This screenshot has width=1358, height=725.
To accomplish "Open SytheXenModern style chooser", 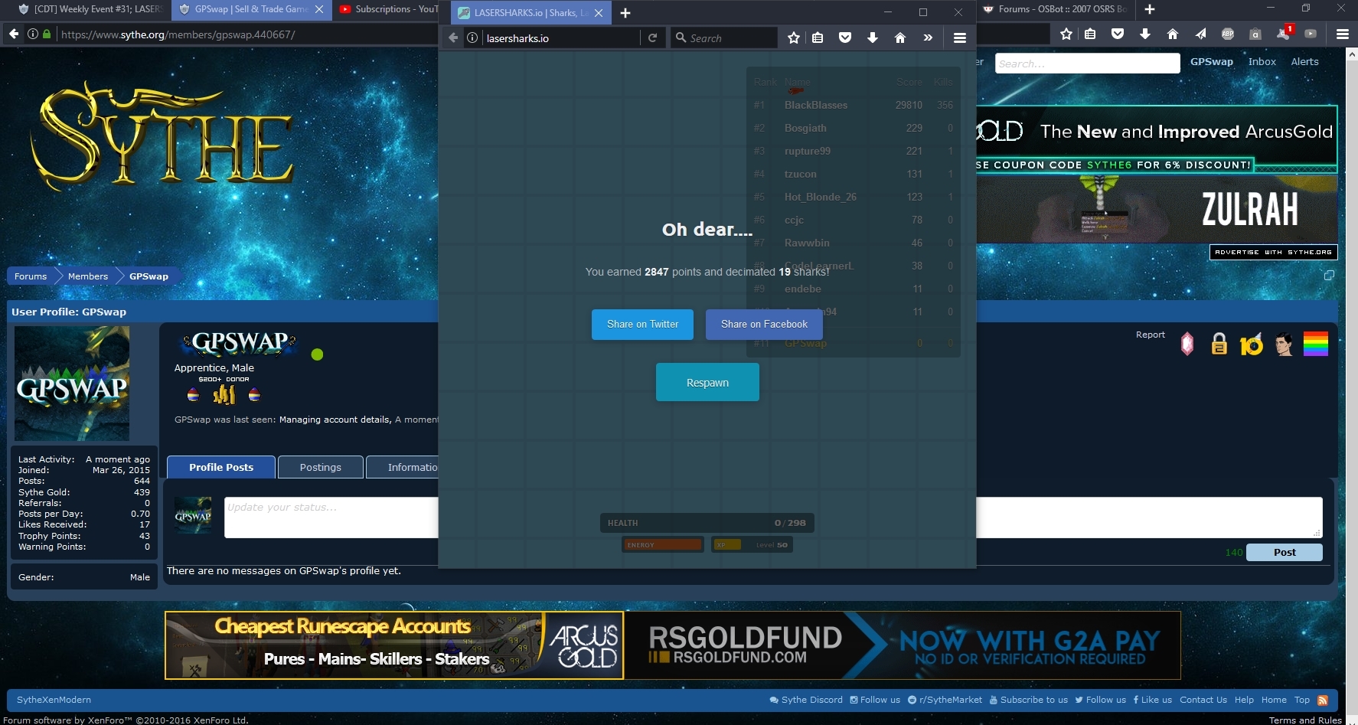I will (x=54, y=700).
